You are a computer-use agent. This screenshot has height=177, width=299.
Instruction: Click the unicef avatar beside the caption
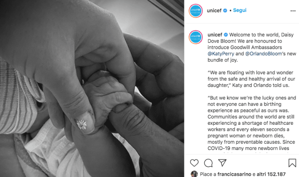point(195,37)
